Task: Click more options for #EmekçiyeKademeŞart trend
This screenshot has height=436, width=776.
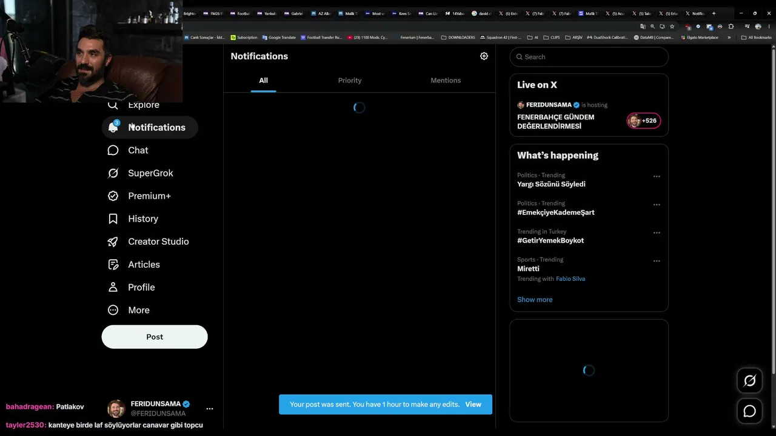Action: coord(657,205)
